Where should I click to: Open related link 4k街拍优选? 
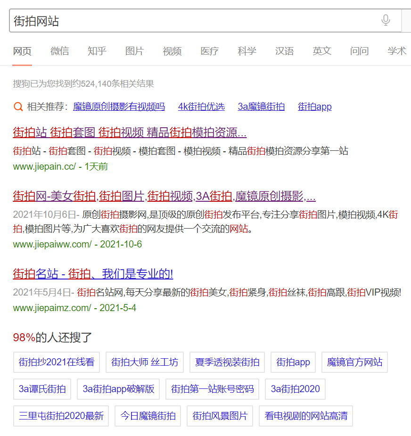pyautogui.click(x=201, y=107)
